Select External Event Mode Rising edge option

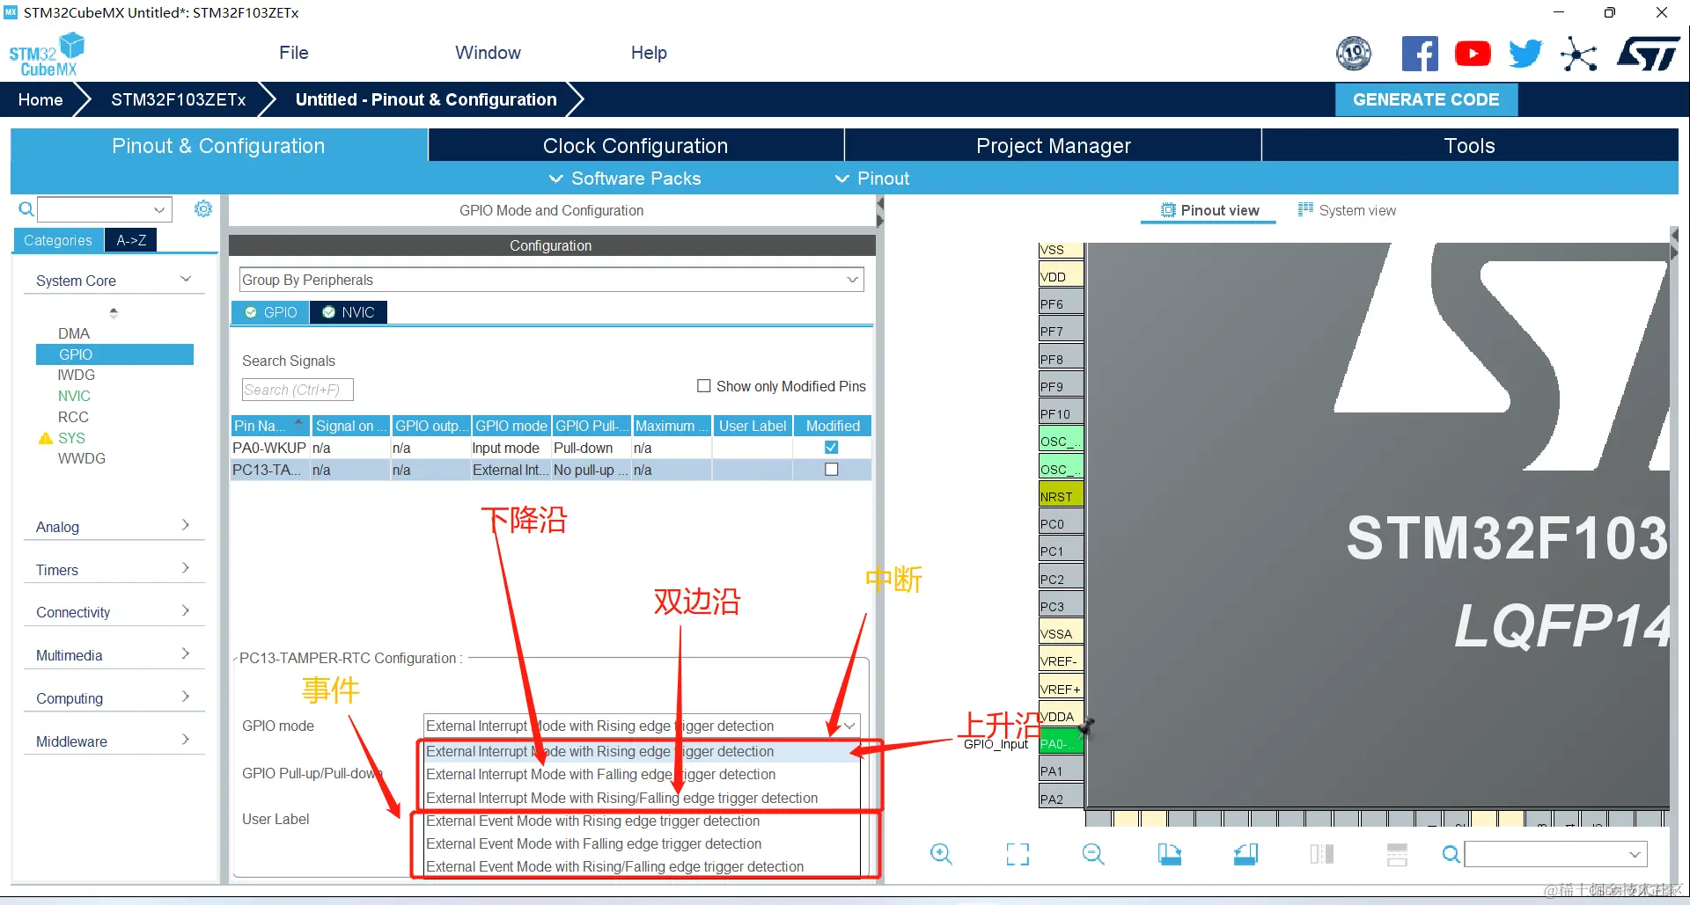coord(641,821)
